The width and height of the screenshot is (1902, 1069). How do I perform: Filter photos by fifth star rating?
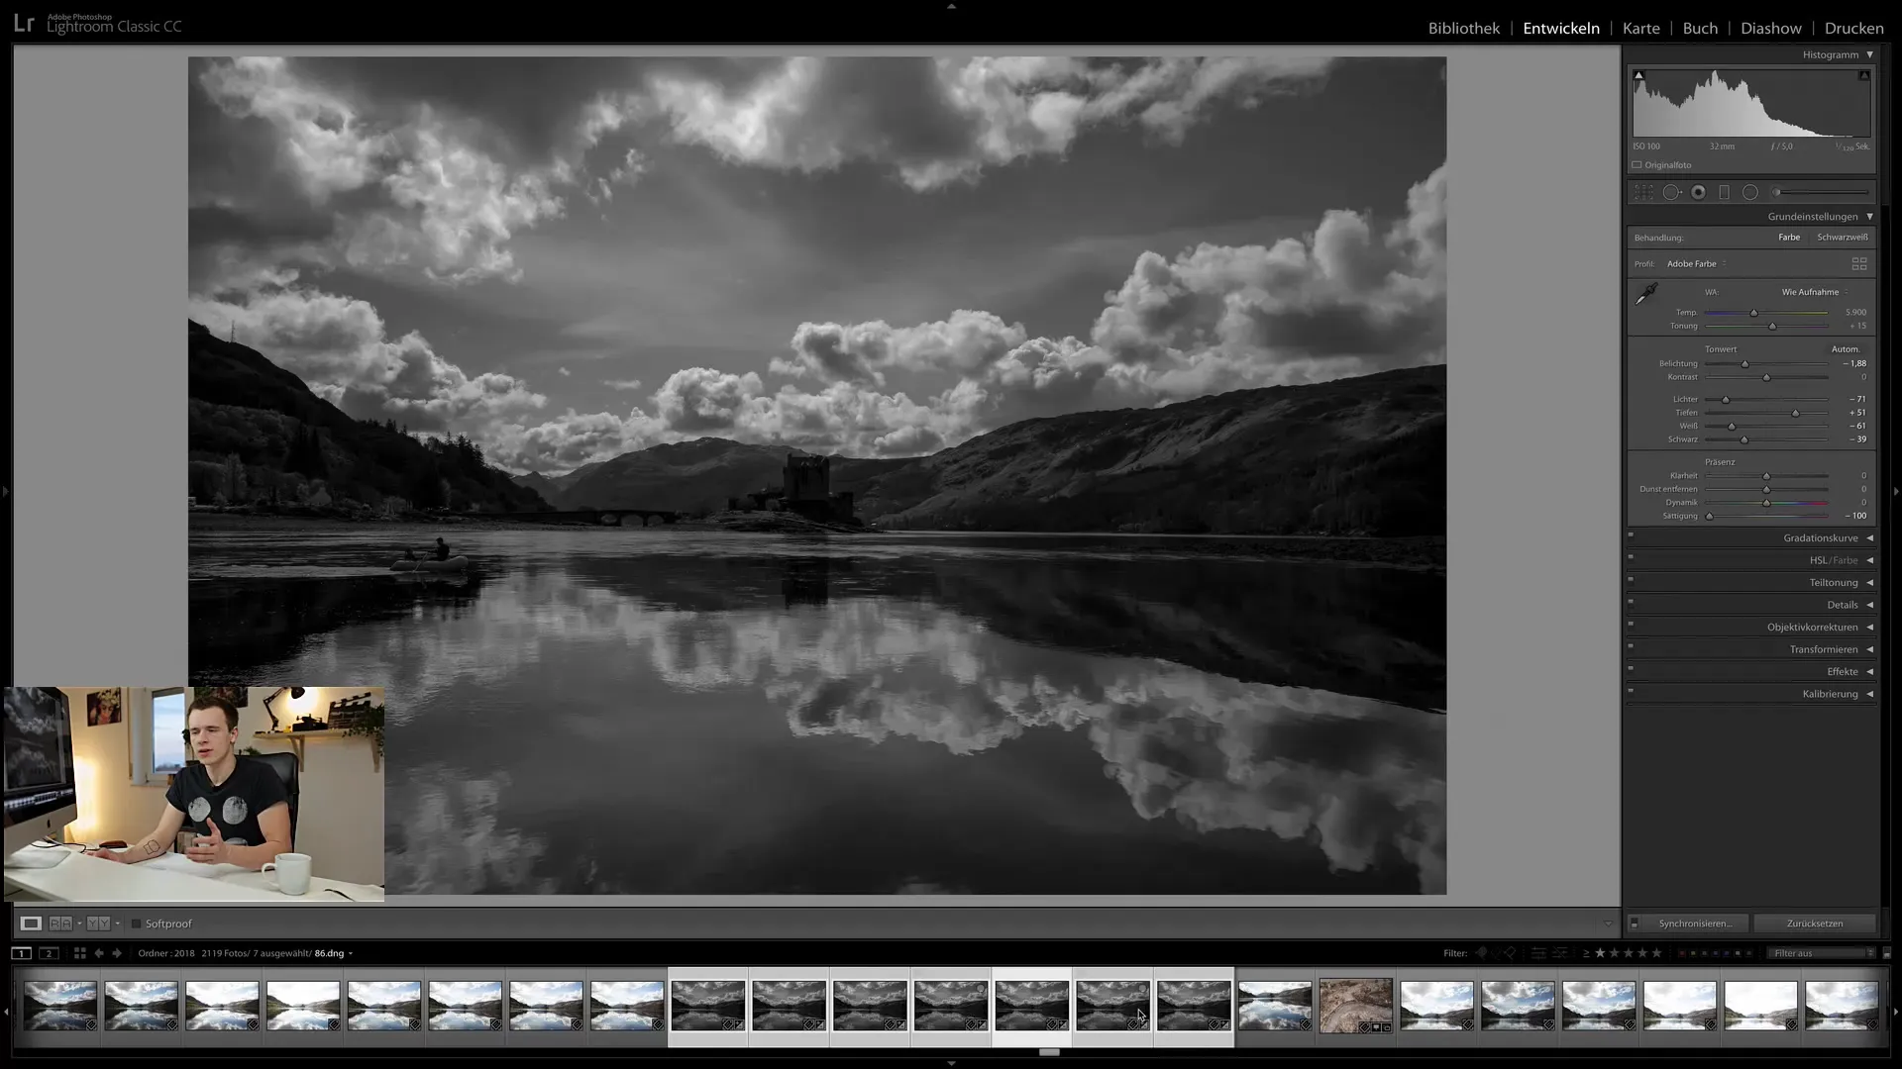[1656, 953]
